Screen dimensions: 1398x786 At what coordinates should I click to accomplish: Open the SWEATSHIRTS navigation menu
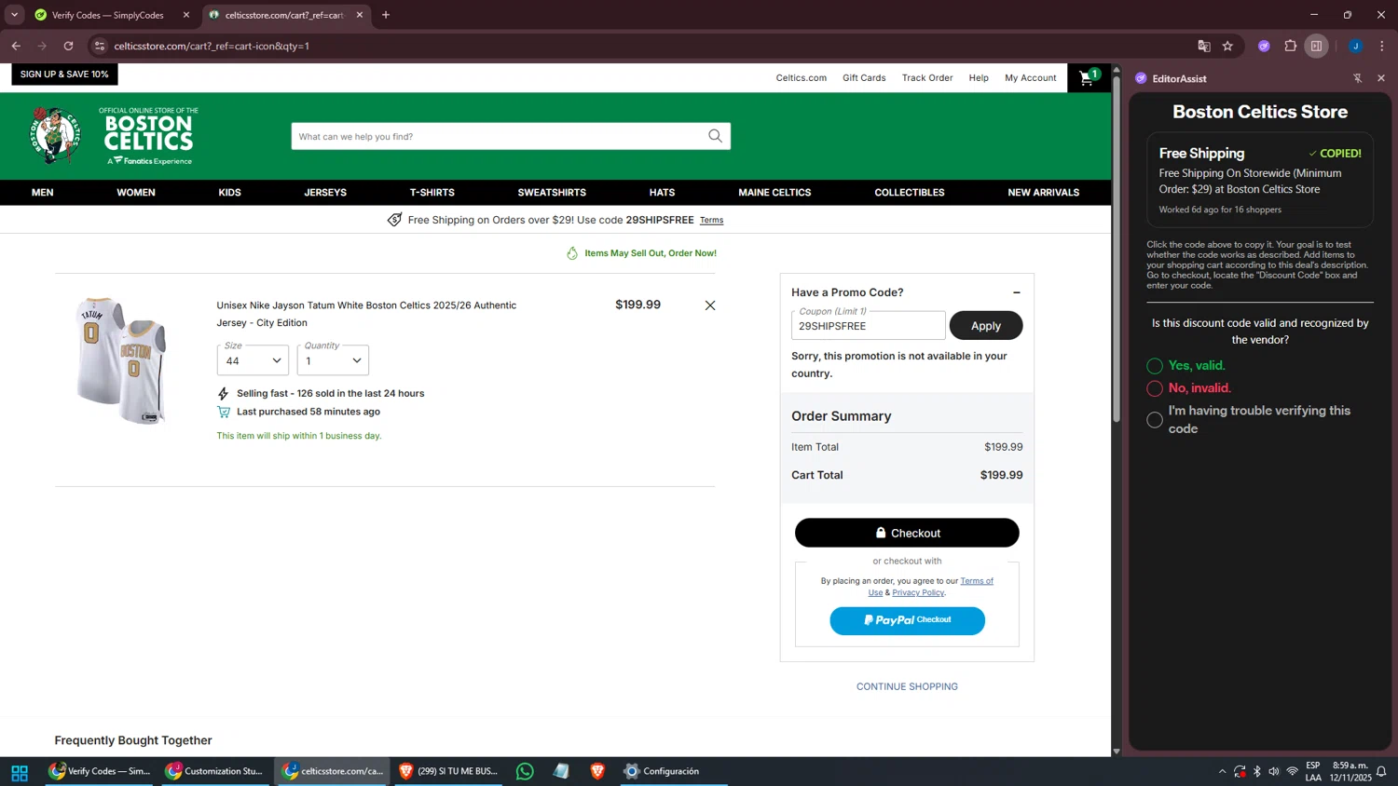(x=552, y=193)
